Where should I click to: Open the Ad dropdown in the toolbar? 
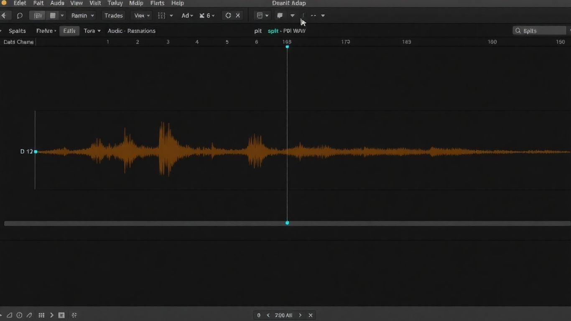[x=187, y=15]
